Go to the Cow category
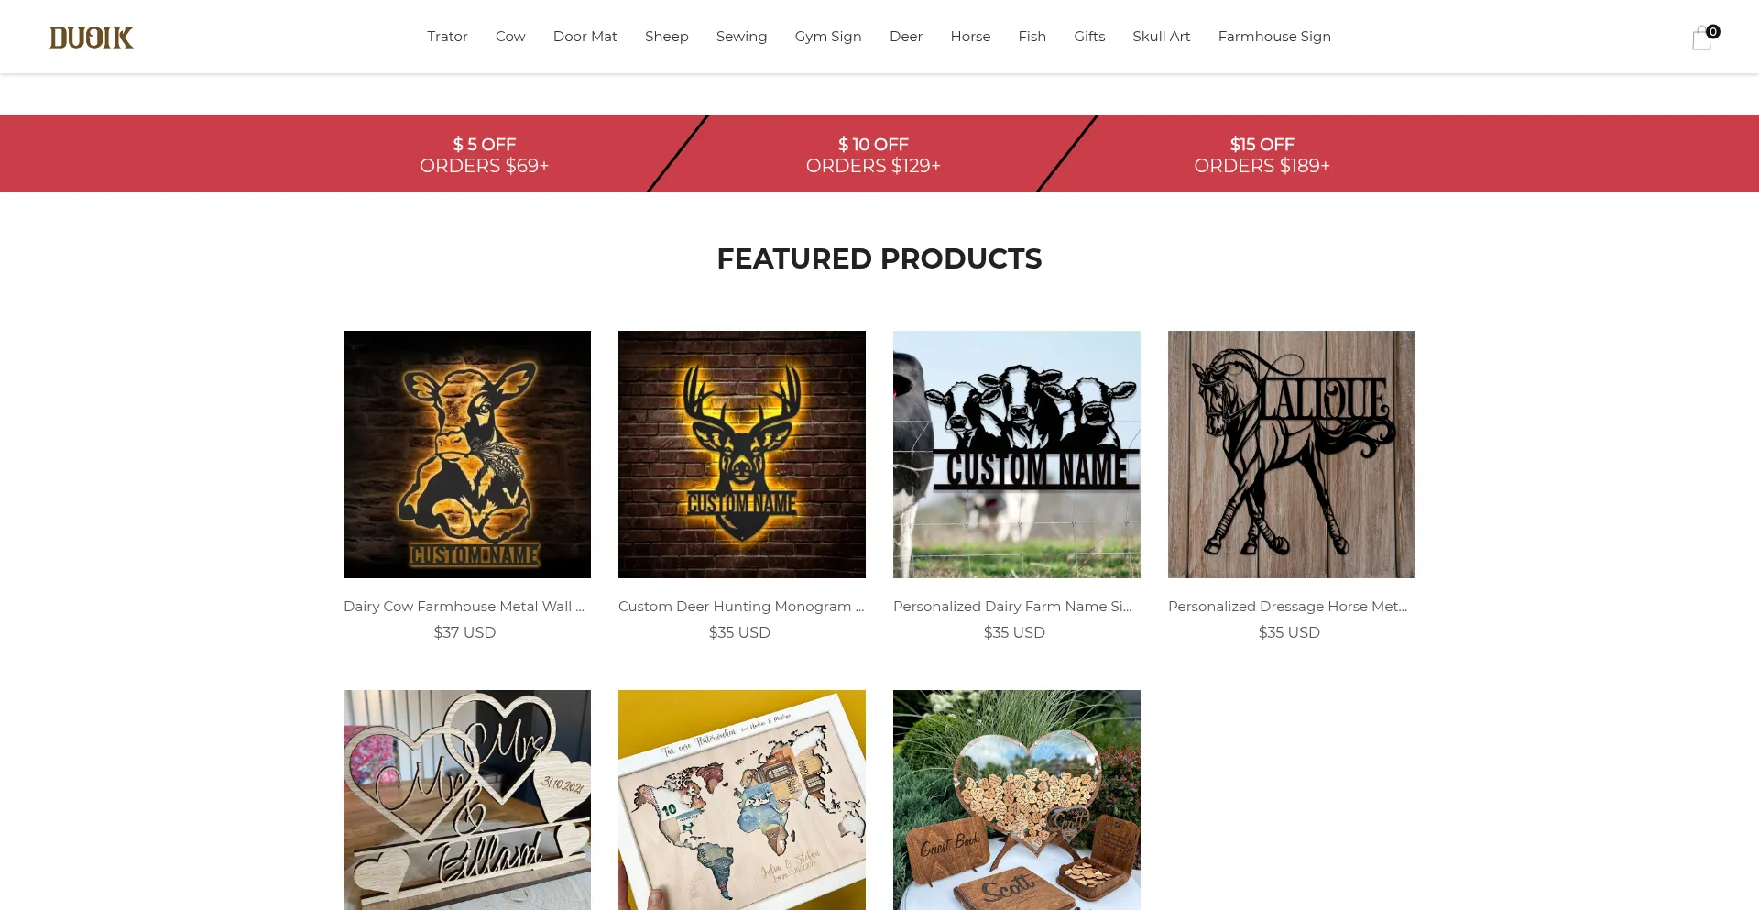The width and height of the screenshot is (1759, 910). point(510,37)
